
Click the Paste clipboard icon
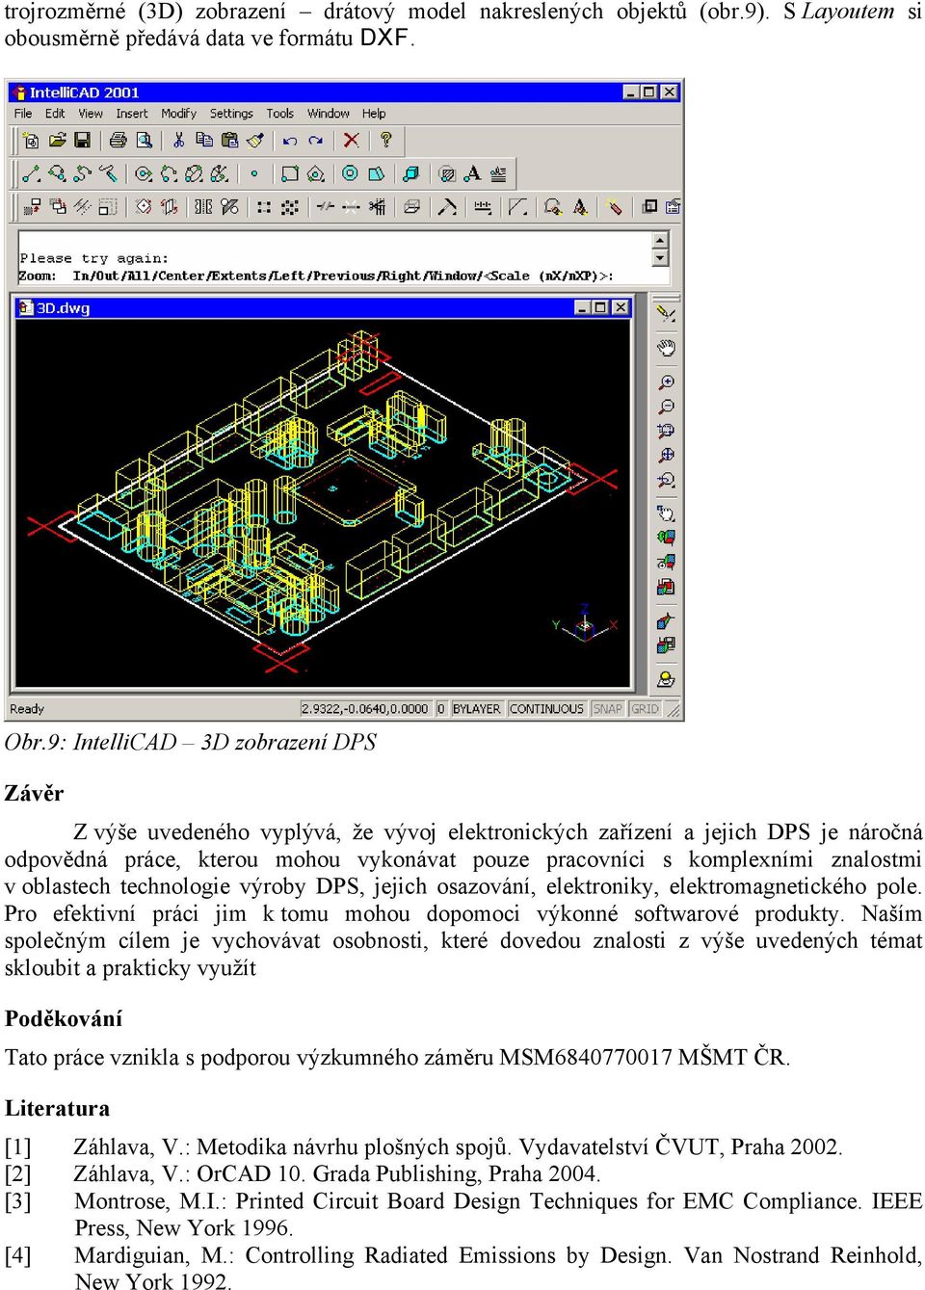(x=229, y=140)
